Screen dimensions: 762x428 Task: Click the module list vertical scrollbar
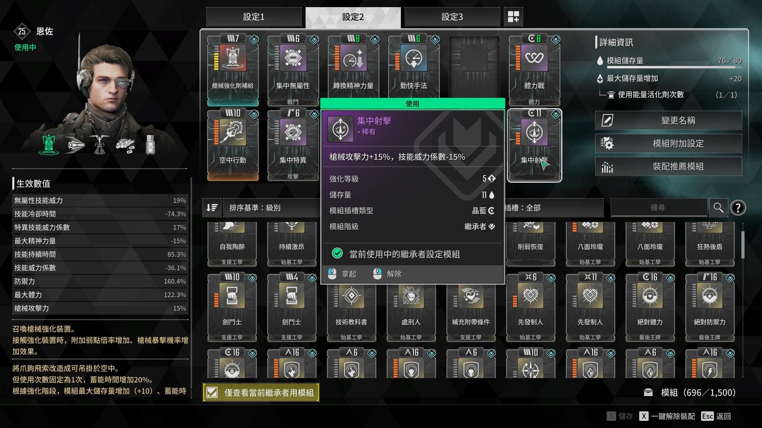point(743,245)
